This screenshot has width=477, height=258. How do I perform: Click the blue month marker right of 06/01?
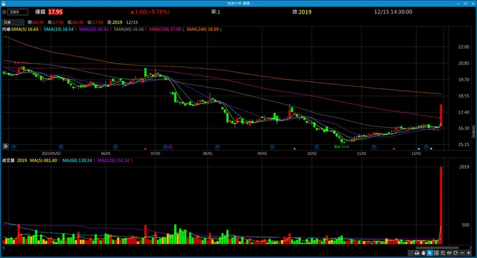[115, 147]
